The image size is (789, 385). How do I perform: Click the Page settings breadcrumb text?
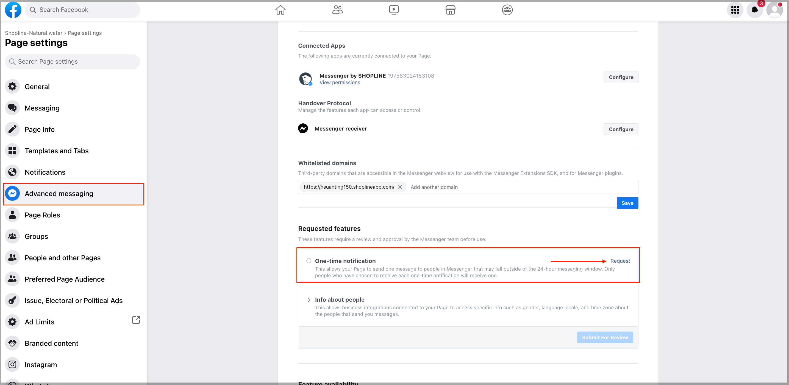tap(85, 33)
